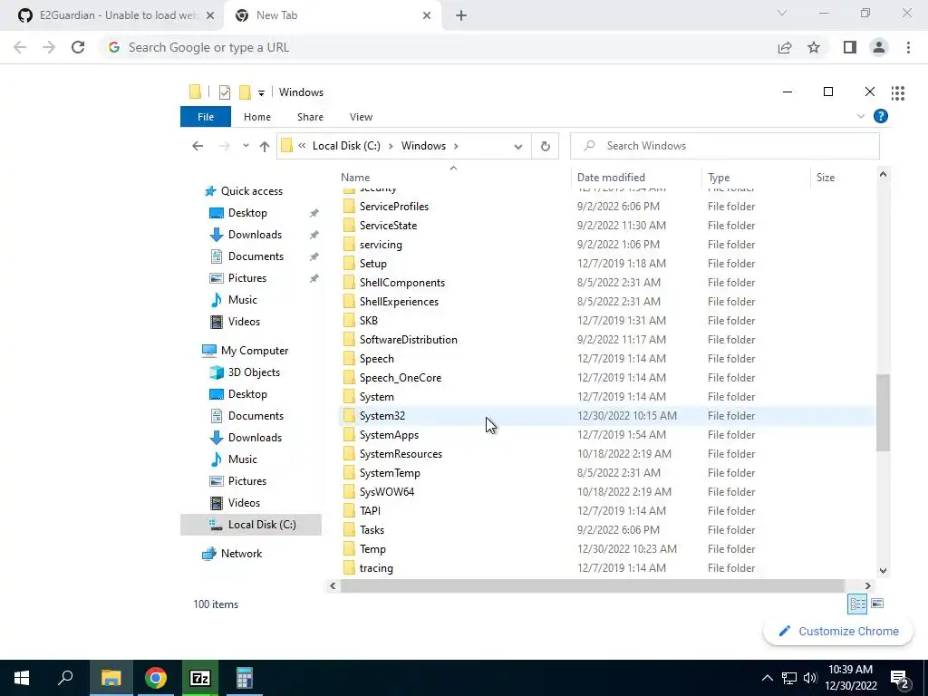928x696 pixels.
Task: Open the Home ribbon tab
Action: [256, 117]
